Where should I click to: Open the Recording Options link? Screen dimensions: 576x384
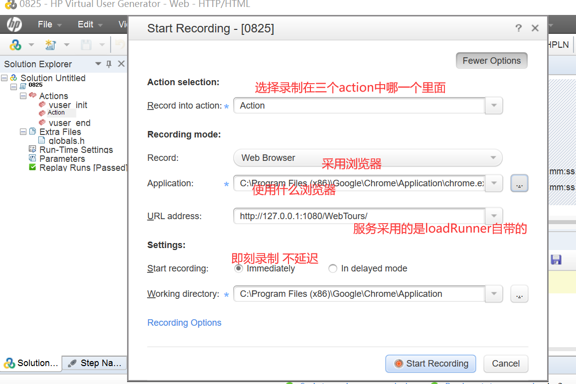click(x=184, y=323)
